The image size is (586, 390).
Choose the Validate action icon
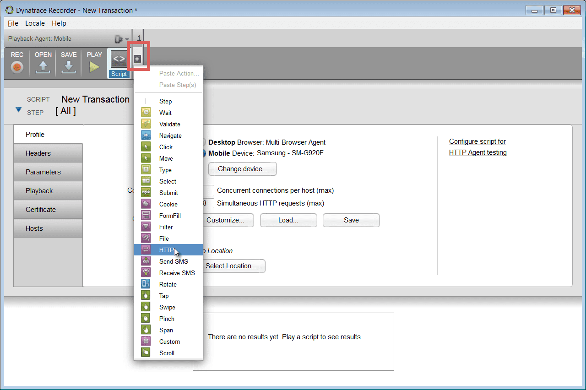tap(146, 124)
